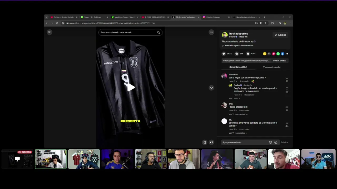Select streamer with Boca Juniors jersey thumbnail
Image resolution: width=337 pixels, height=189 pixels.
click(117, 159)
